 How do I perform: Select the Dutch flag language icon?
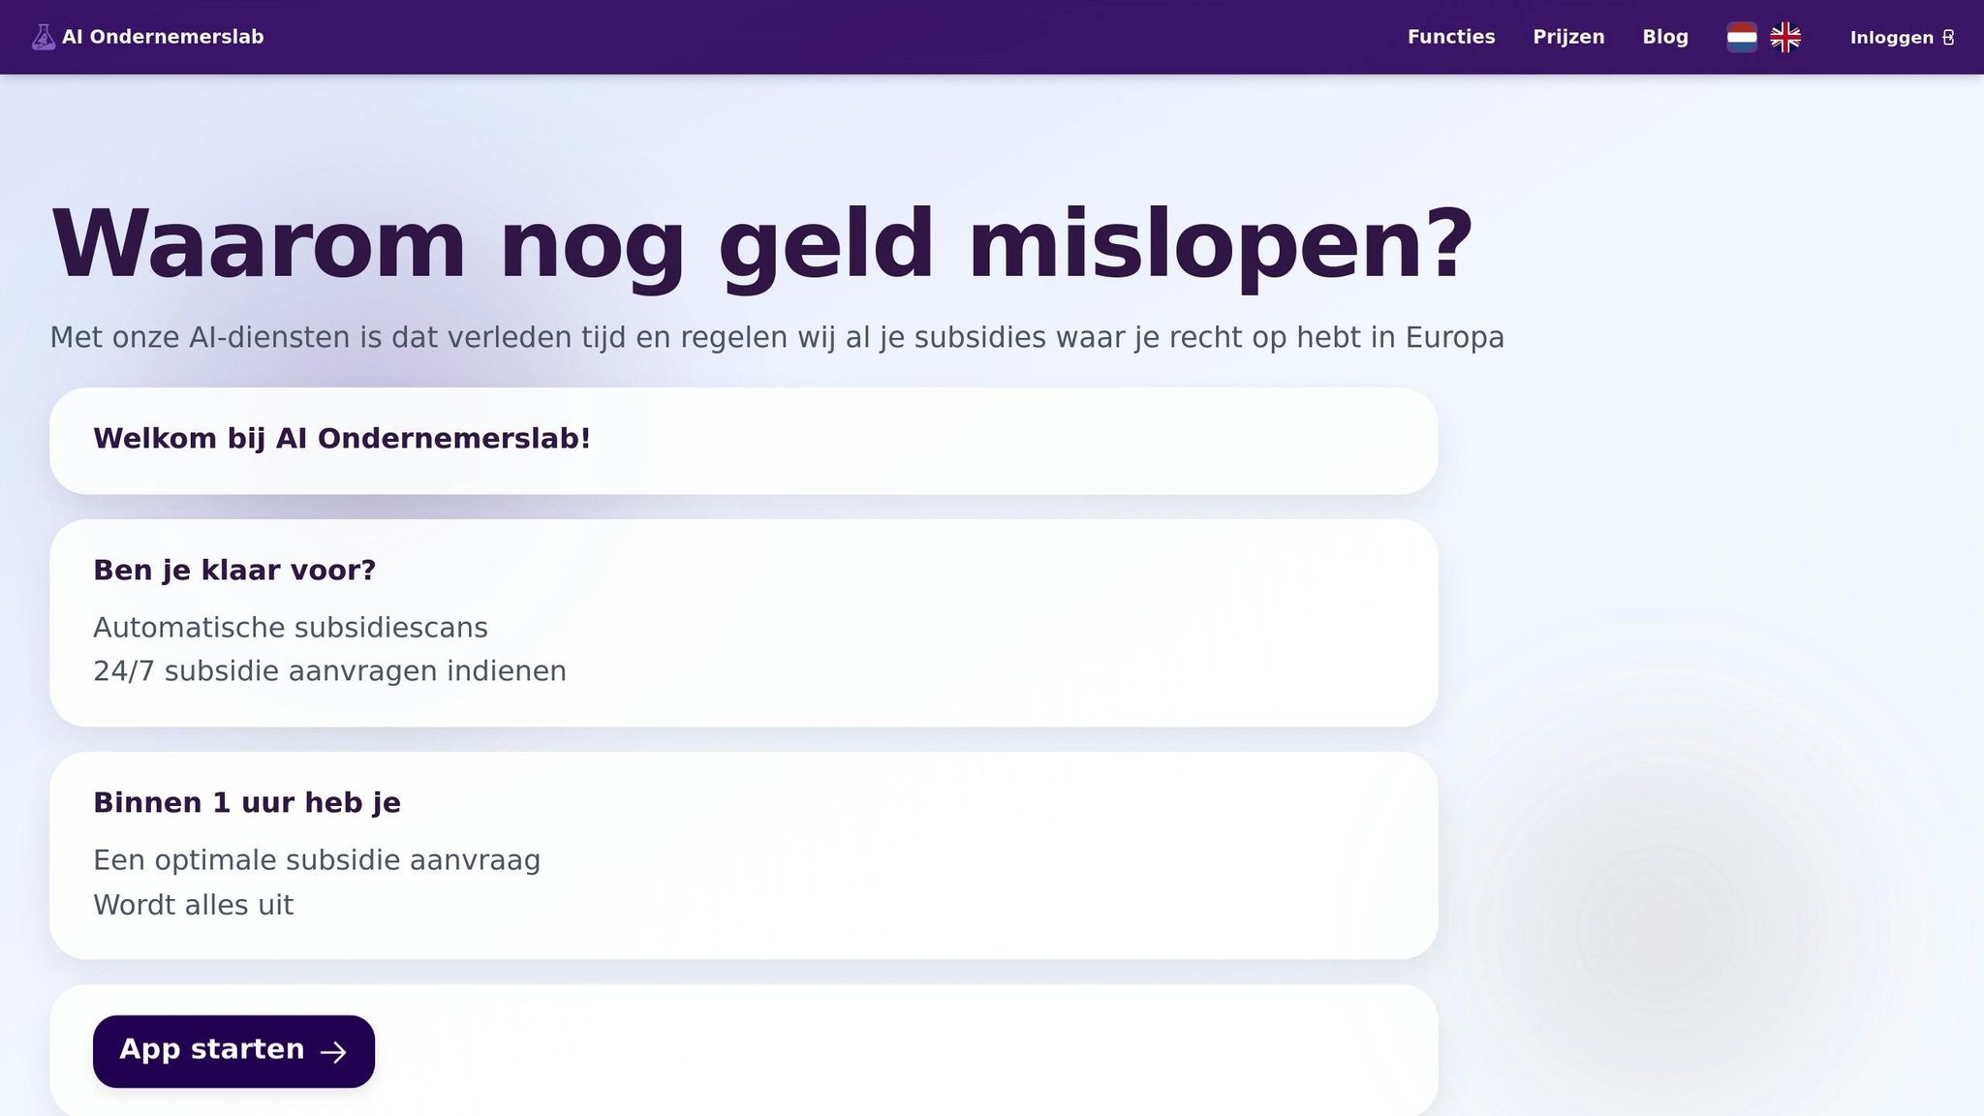click(x=1742, y=36)
